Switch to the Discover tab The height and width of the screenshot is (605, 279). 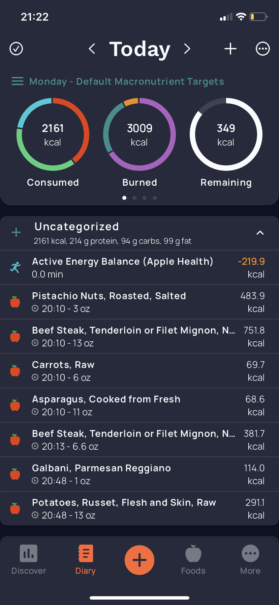[29, 560]
